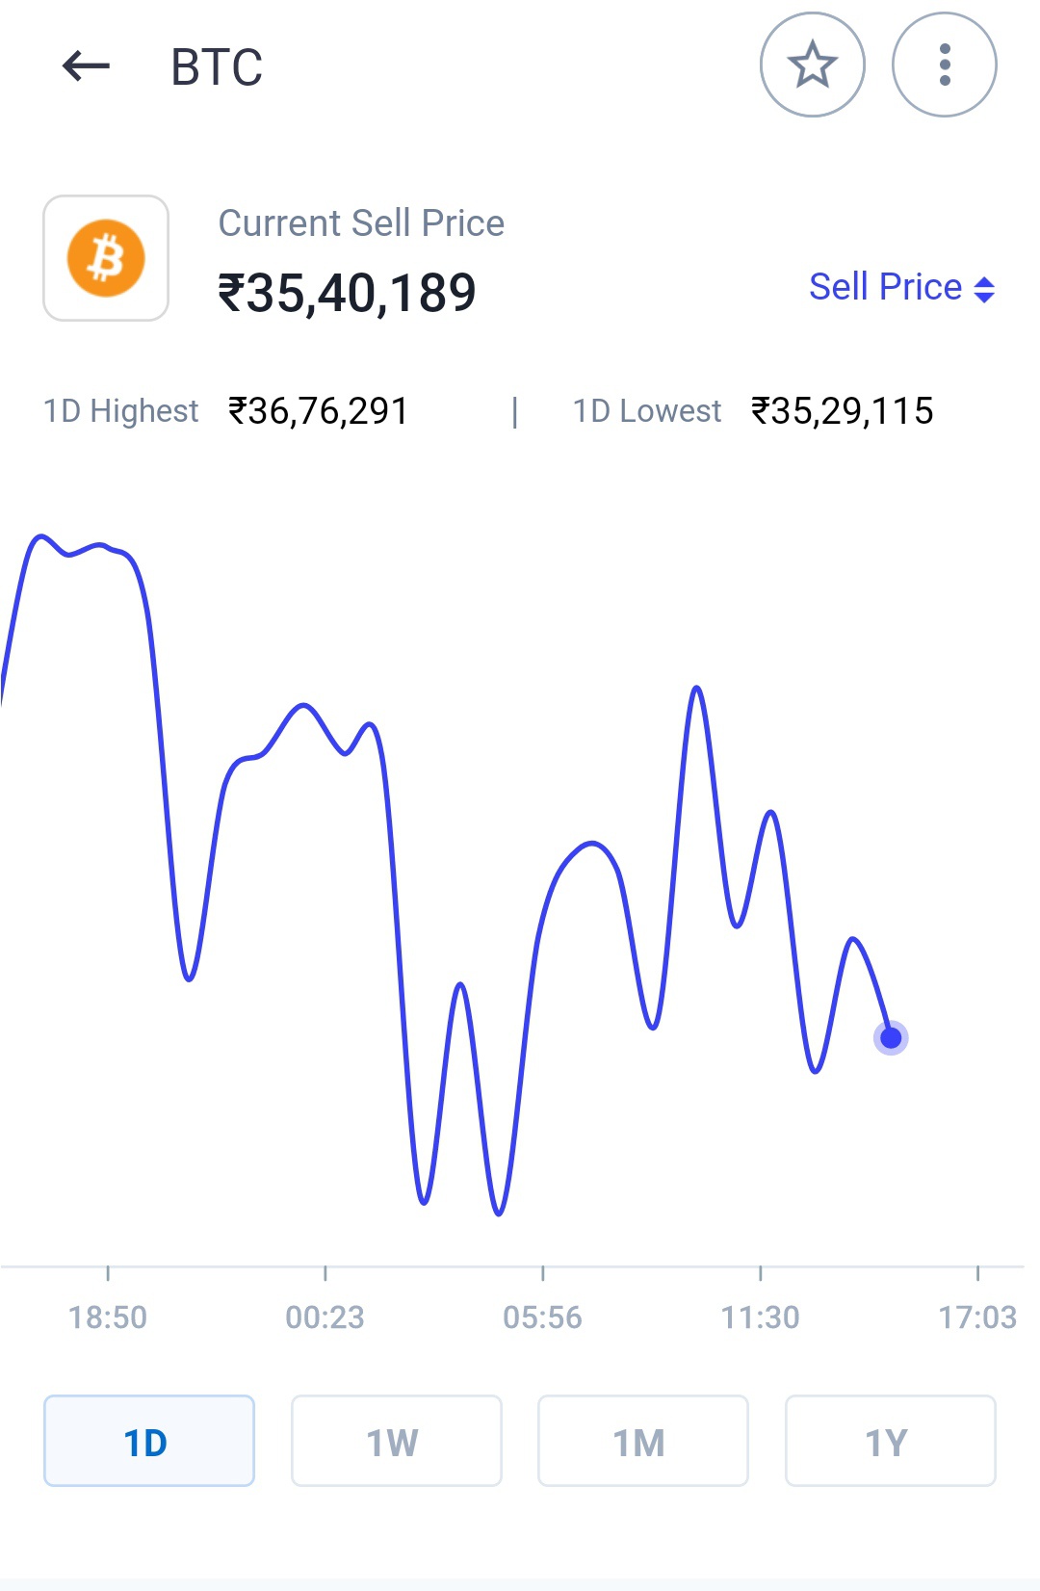Open the three-dot more options menu
The image size is (1040, 1591).
coord(944,65)
